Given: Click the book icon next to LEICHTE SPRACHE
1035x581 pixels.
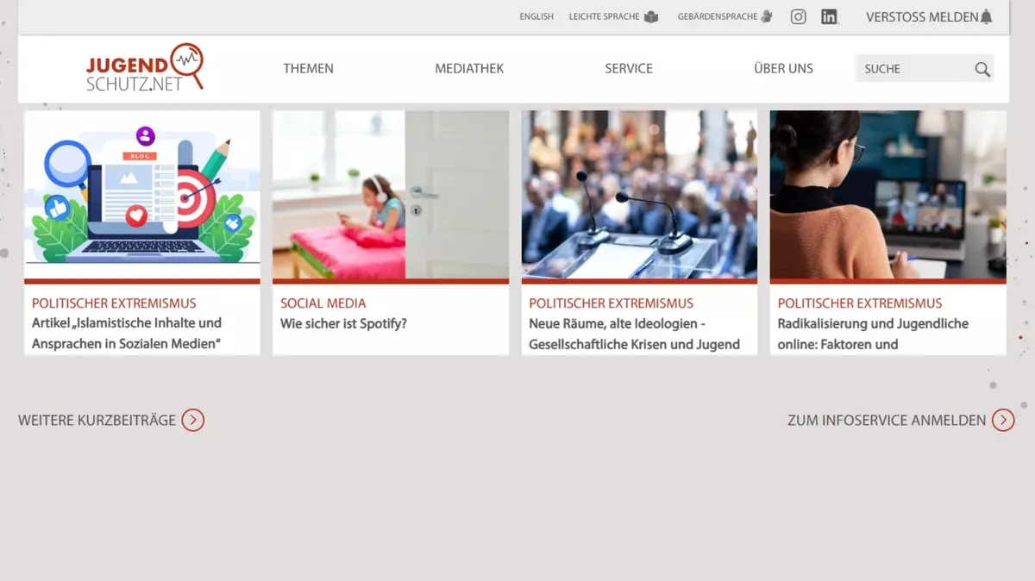Looking at the screenshot, I should [x=649, y=16].
